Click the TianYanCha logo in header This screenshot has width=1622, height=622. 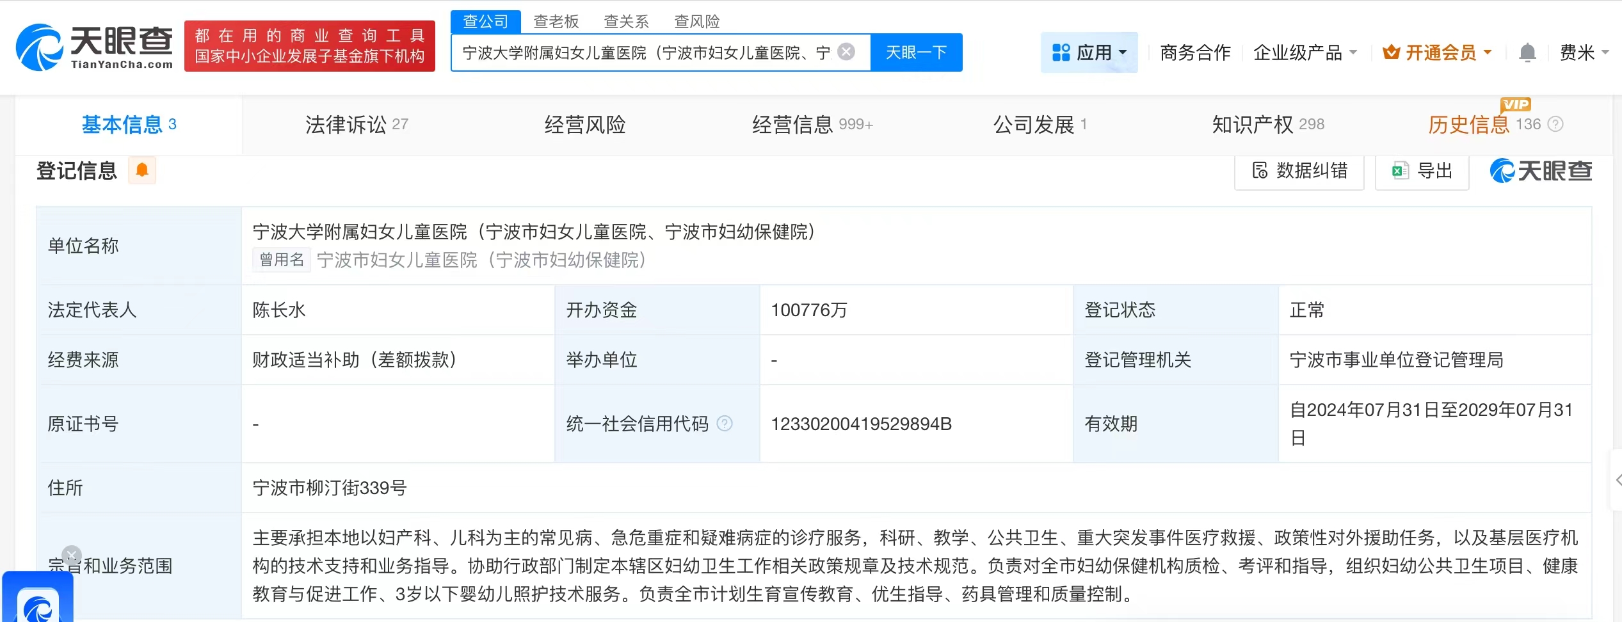click(x=94, y=47)
